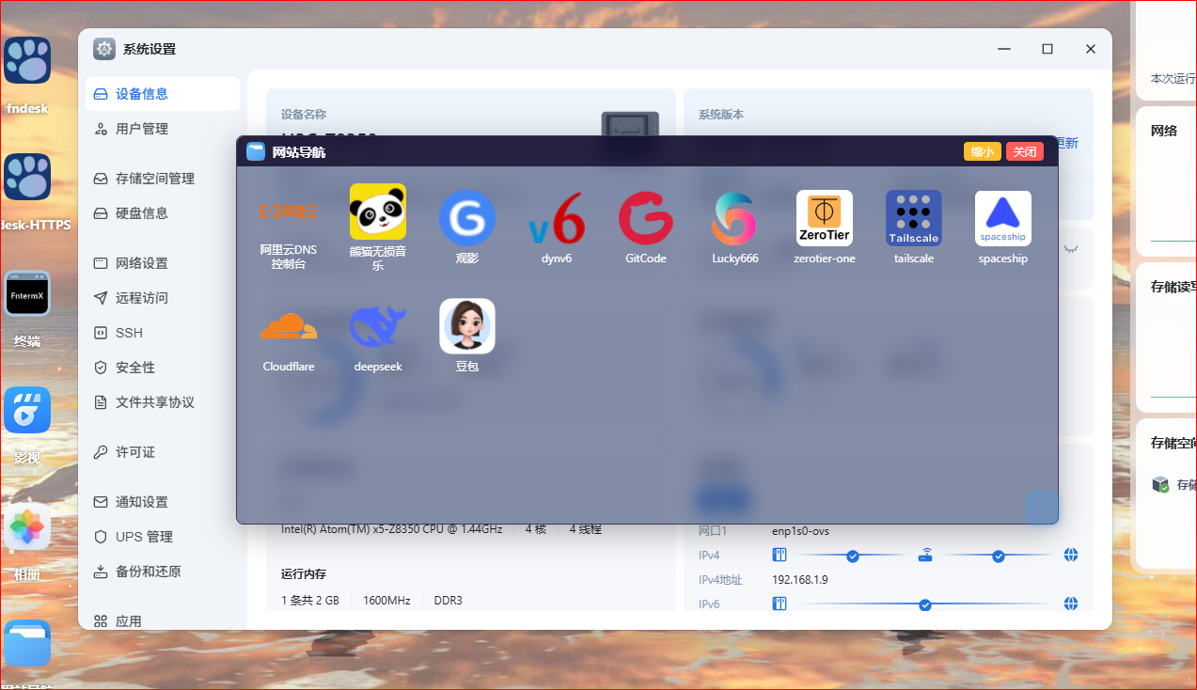Open the GitCode site icon
This screenshot has height=690, width=1197.
point(646,218)
